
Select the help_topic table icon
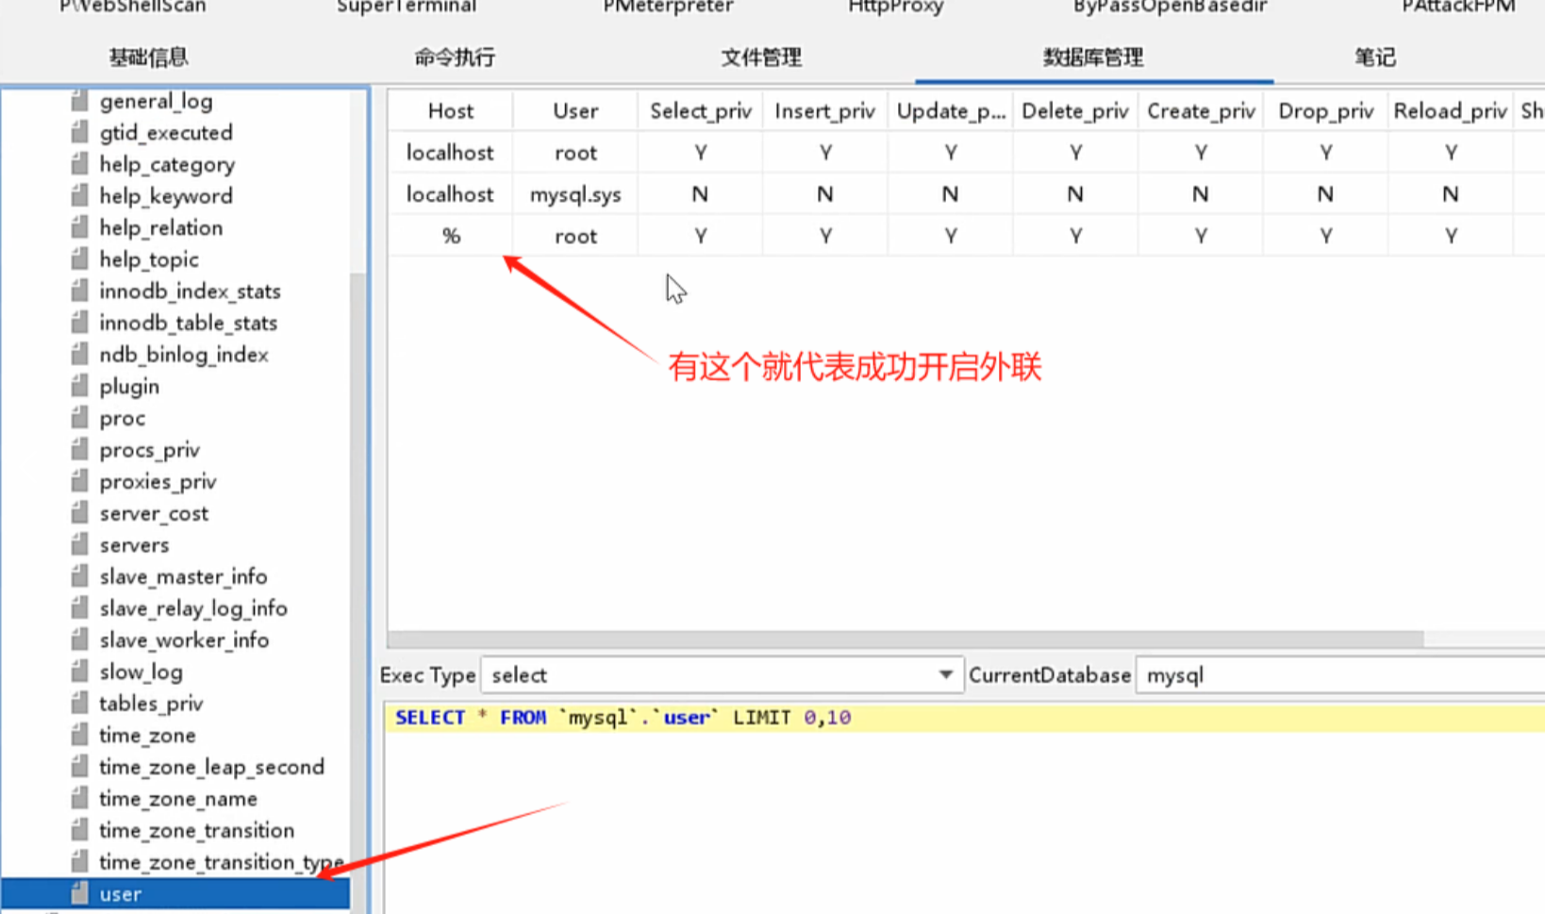pos(80,259)
